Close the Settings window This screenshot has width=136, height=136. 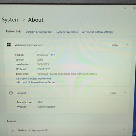(134, 8)
